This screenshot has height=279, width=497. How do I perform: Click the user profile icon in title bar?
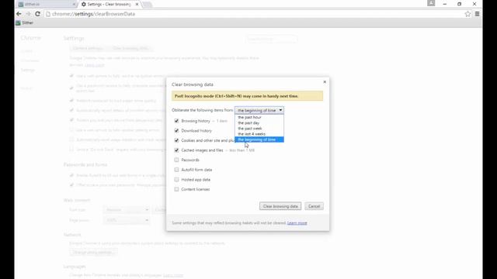click(431, 3)
